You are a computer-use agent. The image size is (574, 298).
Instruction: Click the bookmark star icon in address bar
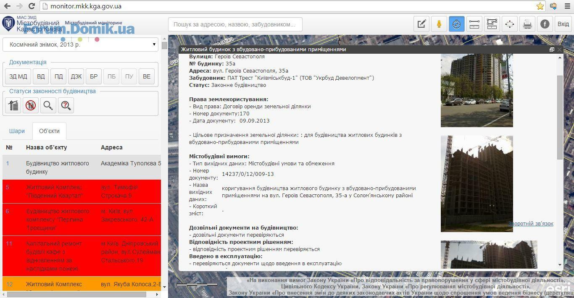pyautogui.click(x=540, y=6)
